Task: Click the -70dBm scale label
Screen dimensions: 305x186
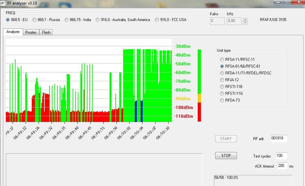Action: tap(182, 81)
